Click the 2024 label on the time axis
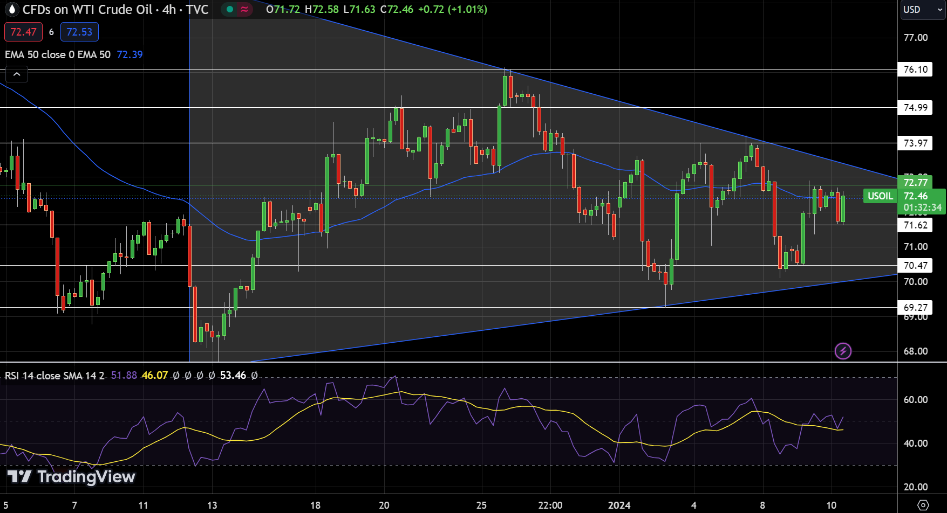Image resolution: width=947 pixels, height=513 pixels. (619, 505)
